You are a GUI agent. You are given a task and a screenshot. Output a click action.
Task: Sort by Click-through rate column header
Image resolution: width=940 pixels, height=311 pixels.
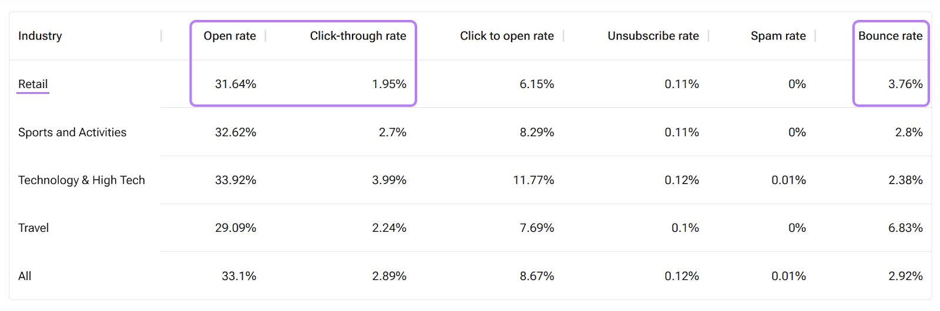(358, 36)
